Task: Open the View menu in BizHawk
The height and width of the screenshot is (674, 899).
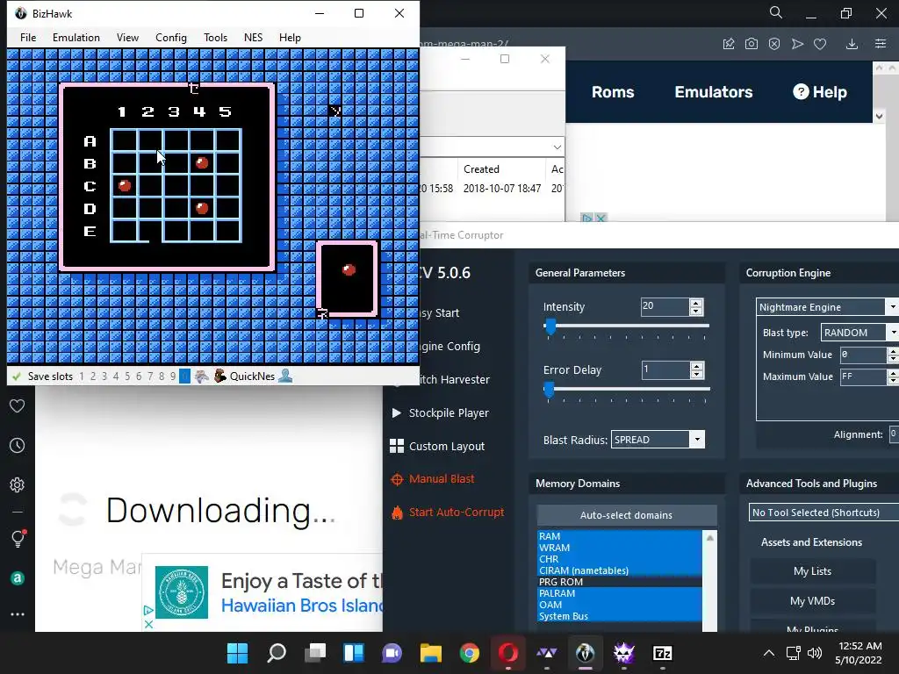Action: tap(127, 37)
